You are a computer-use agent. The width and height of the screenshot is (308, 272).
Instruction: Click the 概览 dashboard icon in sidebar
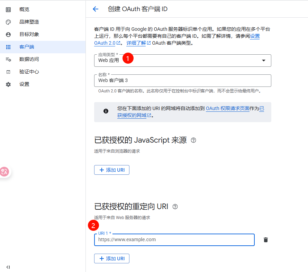(x=8, y=9)
